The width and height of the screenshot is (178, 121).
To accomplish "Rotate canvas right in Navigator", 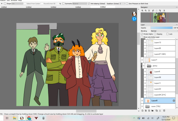I will tap(160, 11).
